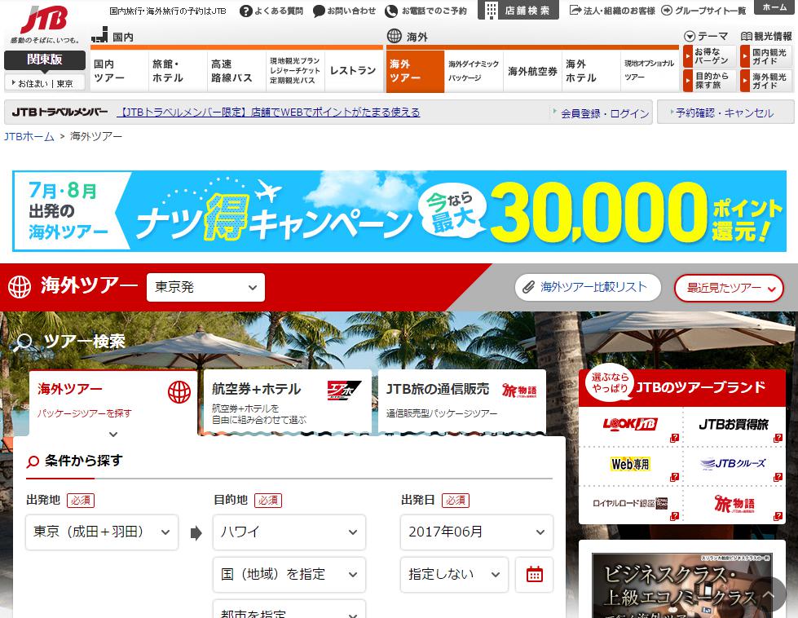Click the 海外観光ガイド button
The image size is (798, 618).
click(767, 81)
